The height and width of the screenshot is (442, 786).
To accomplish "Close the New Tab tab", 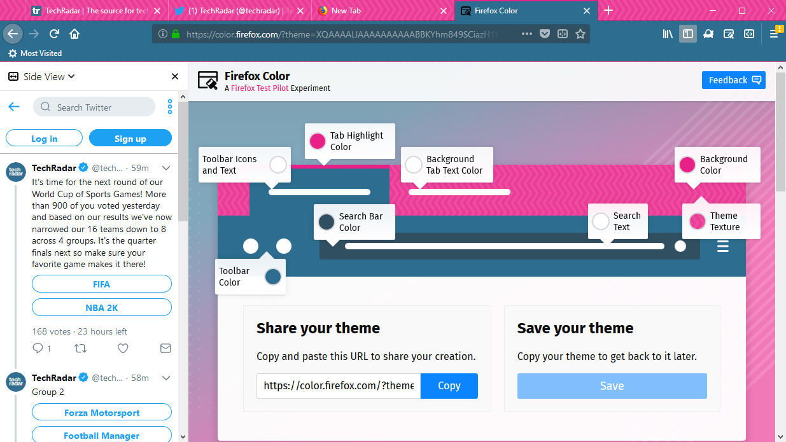I will point(444,11).
